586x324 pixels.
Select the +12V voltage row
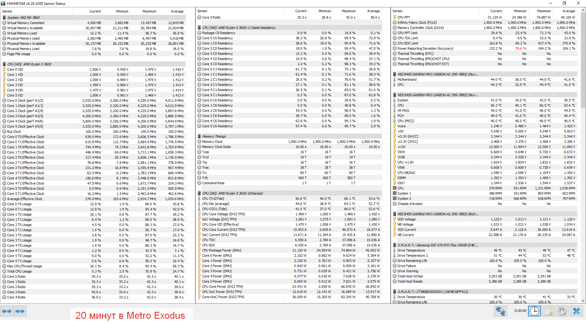485,147
